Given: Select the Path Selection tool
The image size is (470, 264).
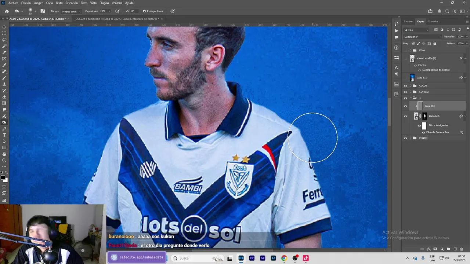Looking at the screenshot, I should coord(4,142).
